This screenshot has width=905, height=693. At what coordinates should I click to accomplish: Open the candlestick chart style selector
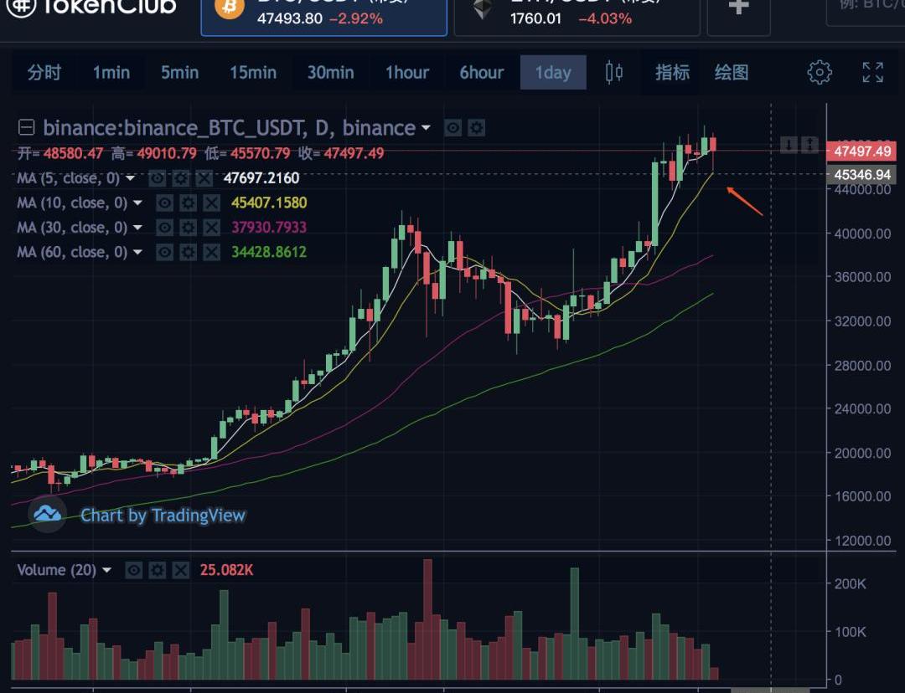pos(614,73)
